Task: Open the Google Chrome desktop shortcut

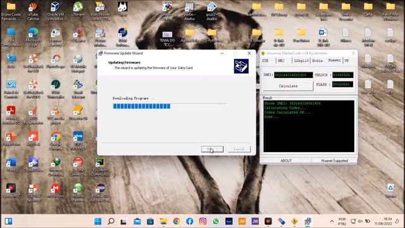Action: coord(56,141)
